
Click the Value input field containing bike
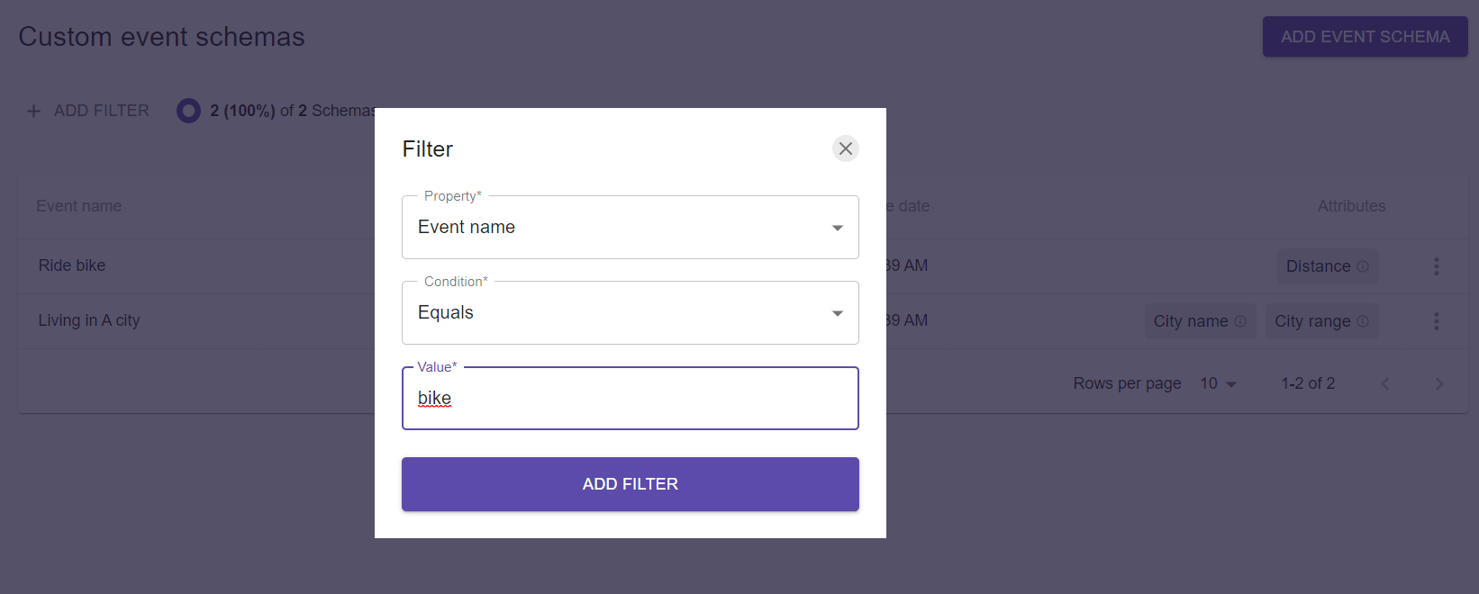[x=630, y=398]
